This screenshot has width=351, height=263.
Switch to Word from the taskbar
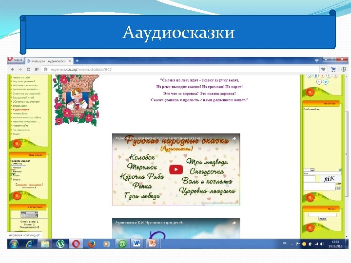[137, 244]
